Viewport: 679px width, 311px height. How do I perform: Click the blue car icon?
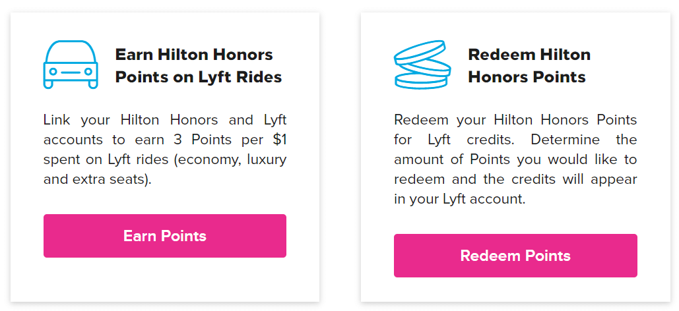pyautogui.click(x=71, y=65)
